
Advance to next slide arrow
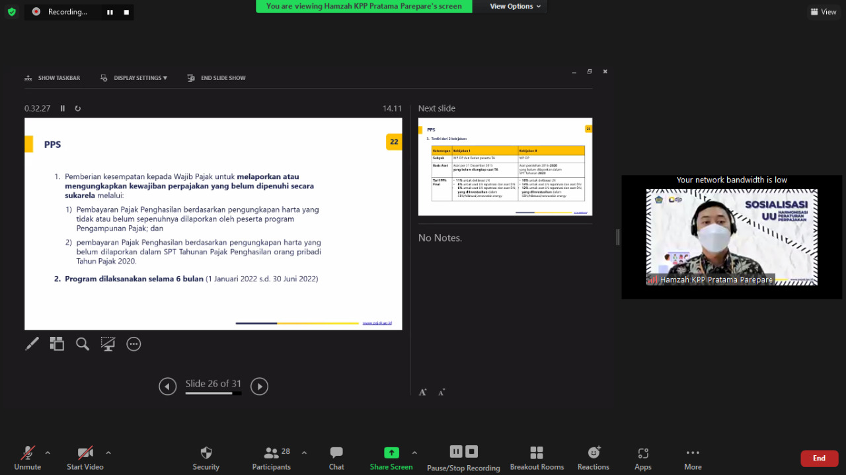tap(259, 386)
